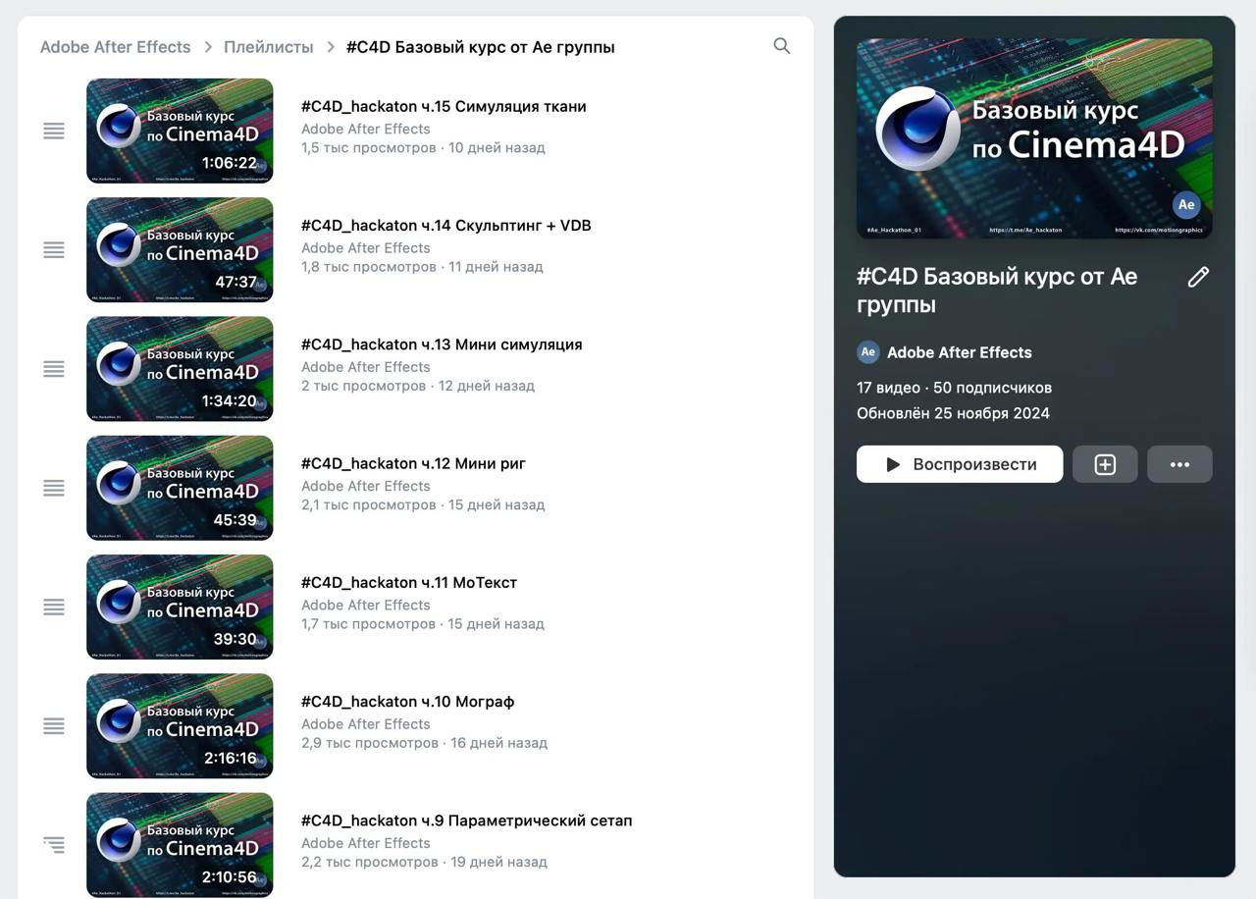
Task: Click drag handle next to ч.14 Скульптинг video
Action: click(x=54, y=250)
